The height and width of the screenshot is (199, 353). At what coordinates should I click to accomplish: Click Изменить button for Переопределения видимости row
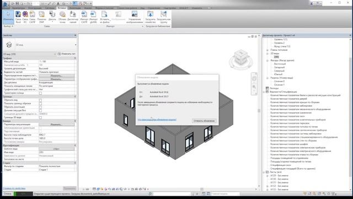tap(56, 76)
